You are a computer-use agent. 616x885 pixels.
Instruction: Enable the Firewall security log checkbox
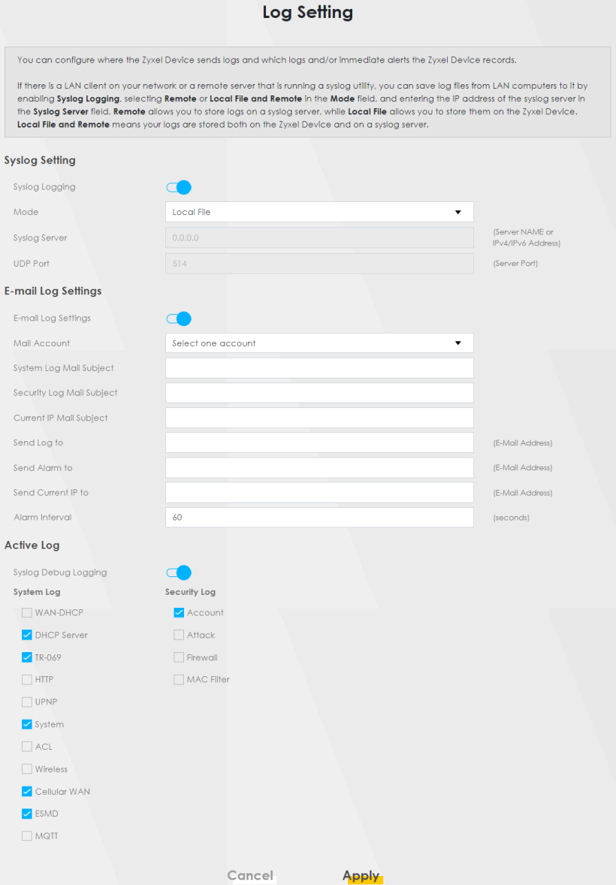pyautogui.click(x=179, y=657)
